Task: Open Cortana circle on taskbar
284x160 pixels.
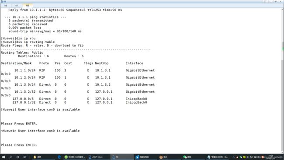Action: click(17, 157)
